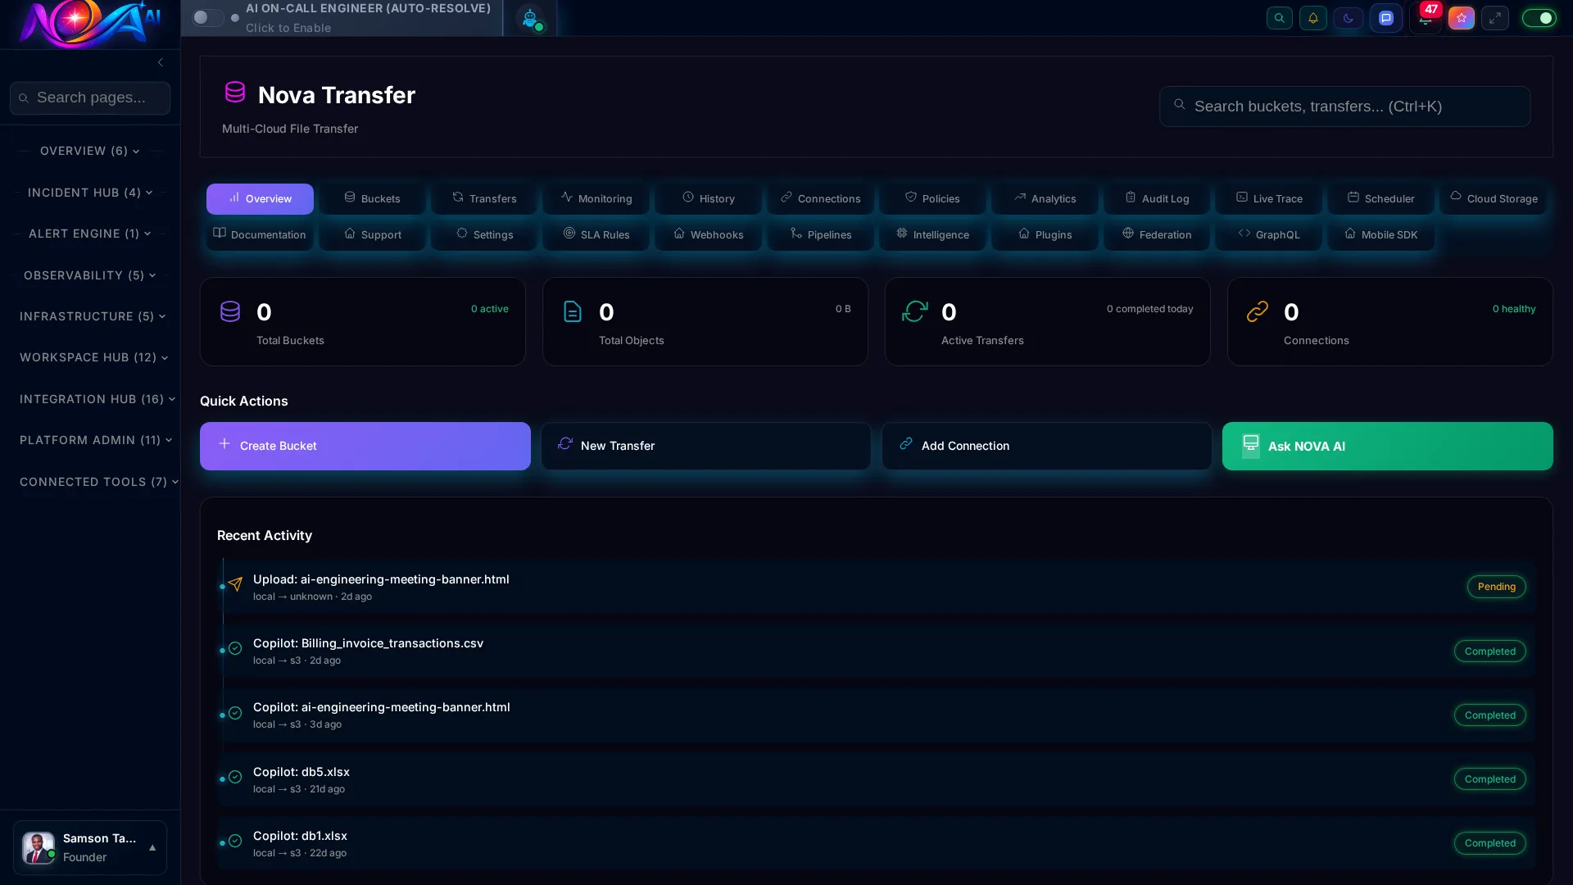Open the Pipelines section
Viewport: 1573px width, 885px height.
tap(820, 234)
